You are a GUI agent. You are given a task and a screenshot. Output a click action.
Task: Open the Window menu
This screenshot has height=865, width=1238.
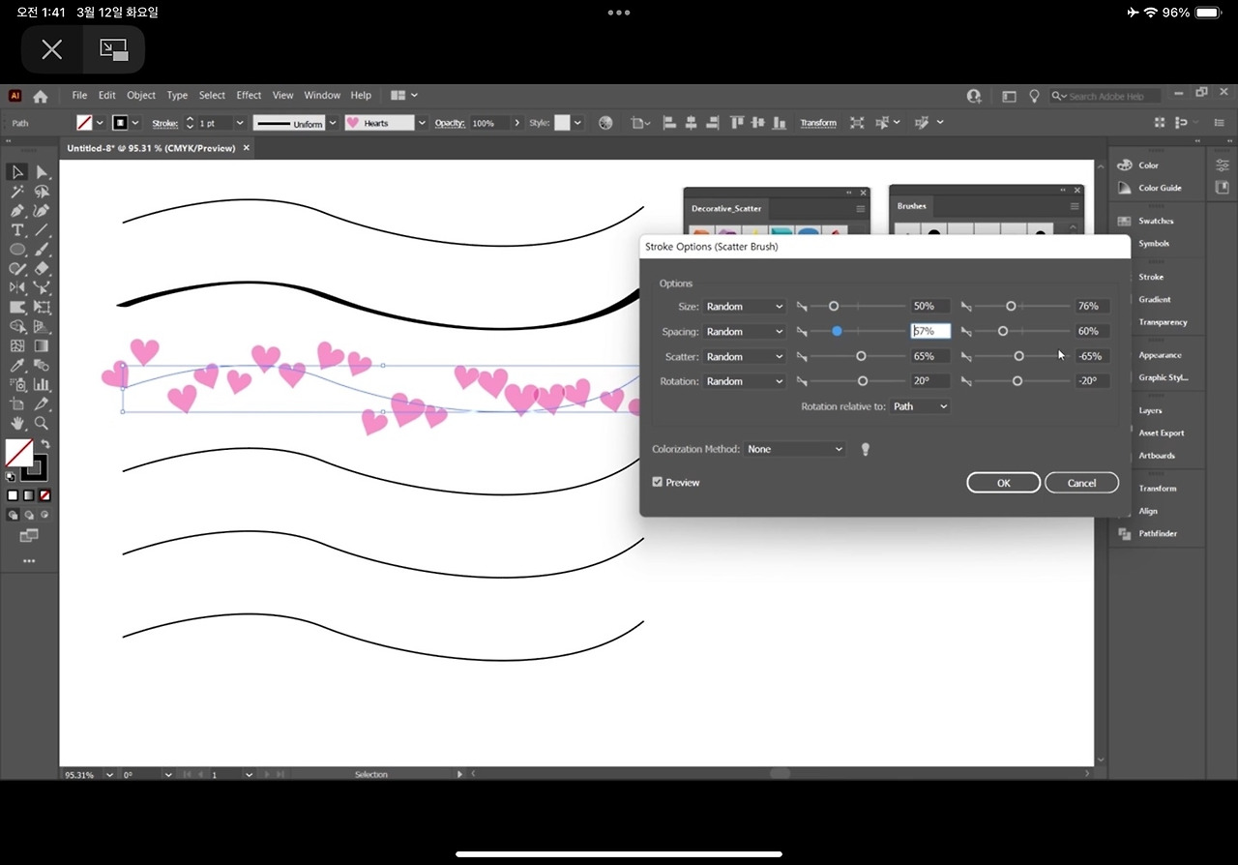tap(322, 96)
